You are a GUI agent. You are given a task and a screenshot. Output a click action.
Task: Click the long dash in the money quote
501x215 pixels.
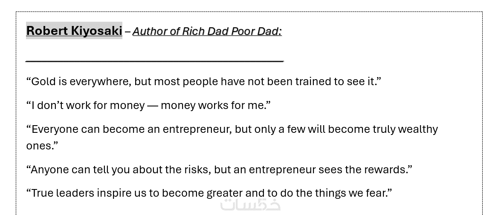pos(152,105)
